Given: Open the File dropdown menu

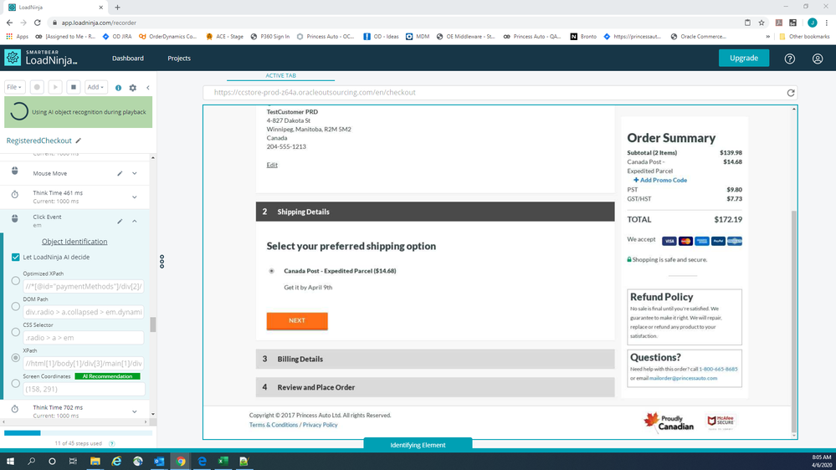Looking at the screenshot, I should [14, 87].
